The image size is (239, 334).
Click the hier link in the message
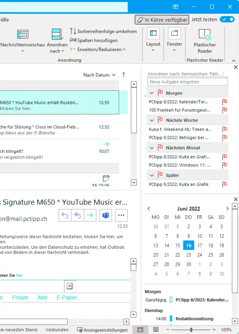tap(19, 275)
